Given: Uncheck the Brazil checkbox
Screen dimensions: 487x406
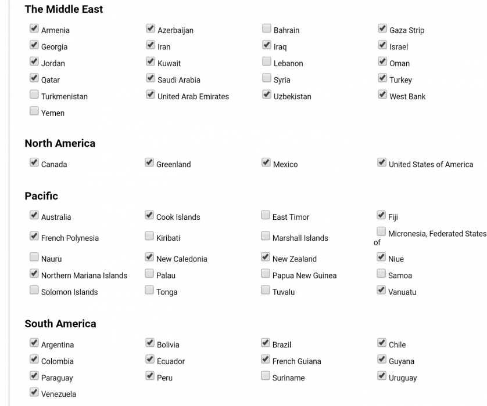Looking at the screenshot, I should [x=265, y=343].
